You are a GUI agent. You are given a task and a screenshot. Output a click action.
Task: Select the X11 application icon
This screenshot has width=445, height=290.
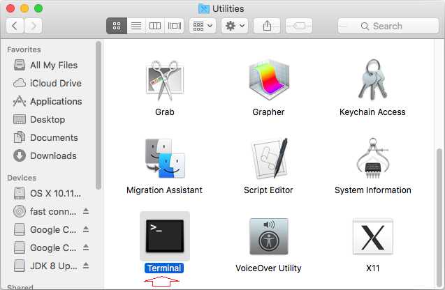372,236
